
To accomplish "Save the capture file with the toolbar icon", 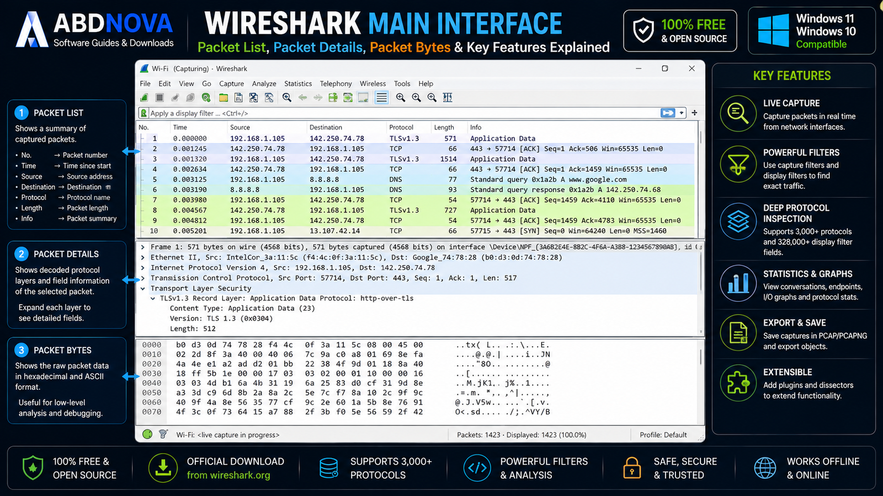I will (238, 98).
